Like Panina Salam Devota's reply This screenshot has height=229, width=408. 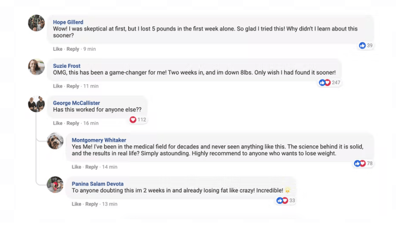(x=76, y=204)
